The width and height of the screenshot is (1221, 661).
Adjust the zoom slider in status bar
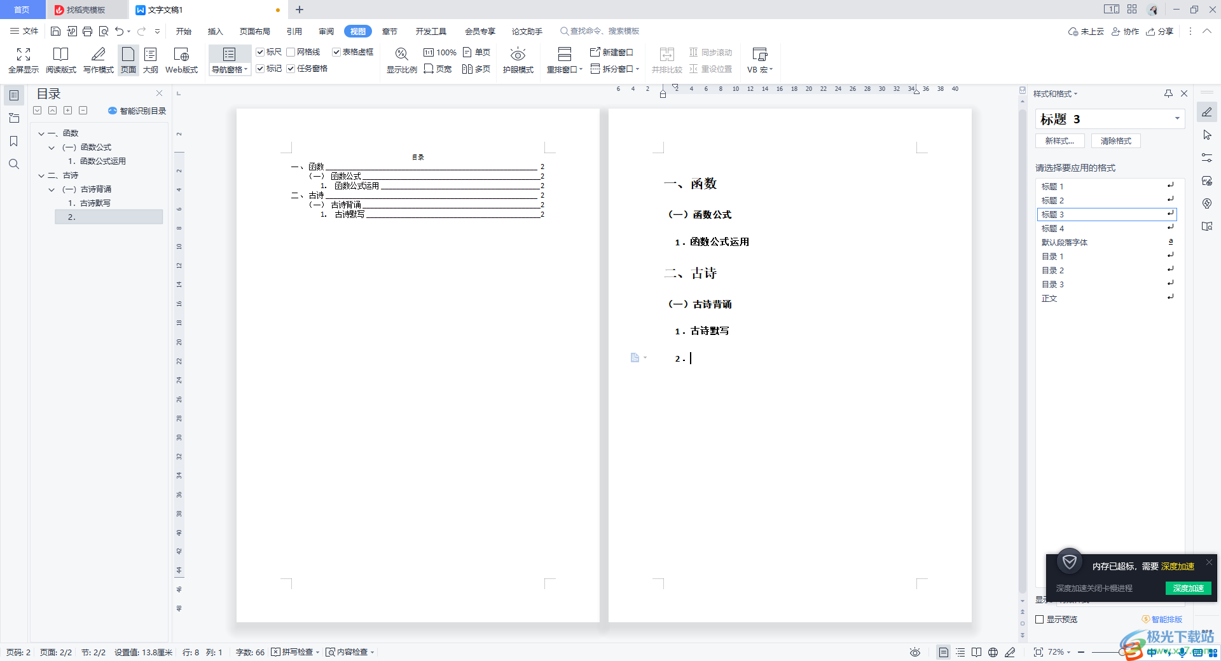tap(1122, 652)
